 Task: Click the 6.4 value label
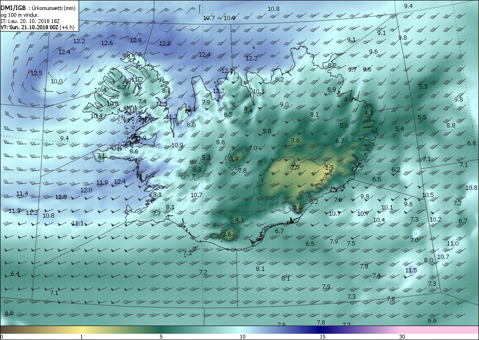coord(15,273)
